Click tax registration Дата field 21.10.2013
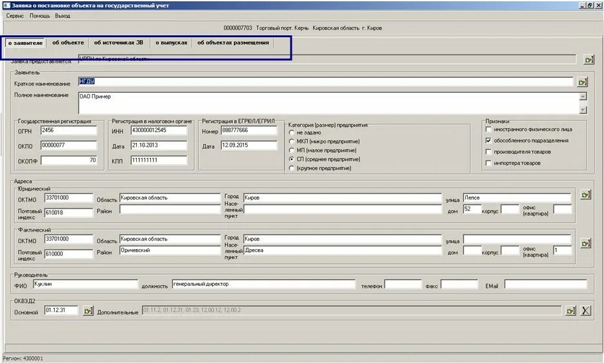This screenshot has width=604, height=363. 159,145
